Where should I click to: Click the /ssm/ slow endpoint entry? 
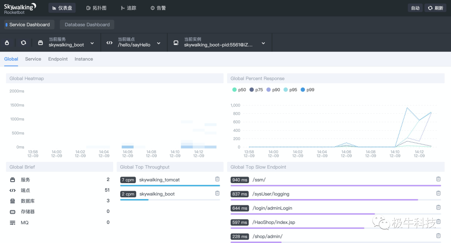[259, 180]
